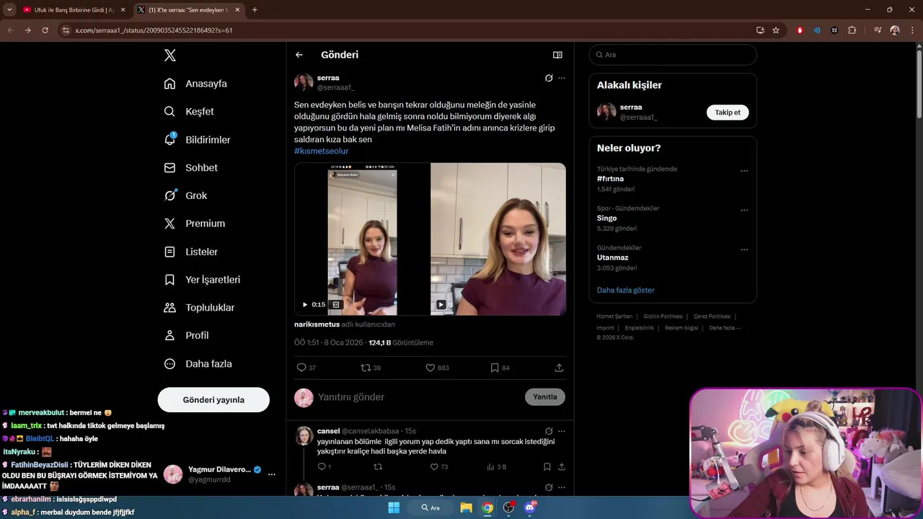Click Takip et to follow serraa
The height and width of the screenshot is (519, 923).
728,112
